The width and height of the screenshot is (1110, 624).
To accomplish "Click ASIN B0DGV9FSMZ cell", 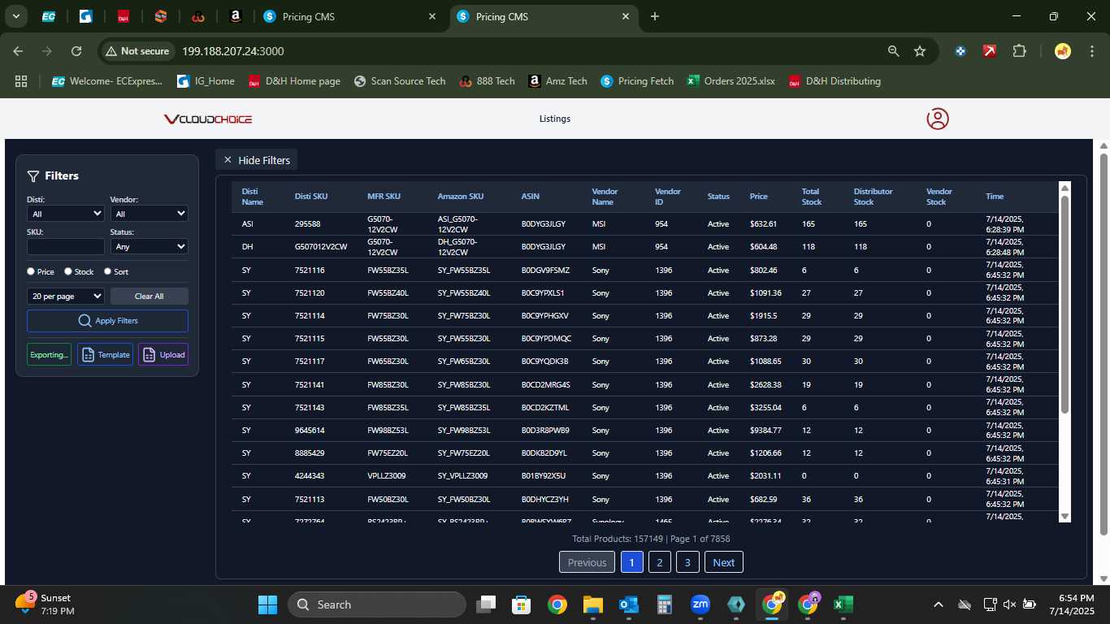I will tap(545, 270).
